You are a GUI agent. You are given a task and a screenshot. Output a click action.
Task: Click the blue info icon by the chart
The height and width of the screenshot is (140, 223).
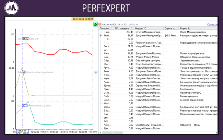(x=96, y=72)
